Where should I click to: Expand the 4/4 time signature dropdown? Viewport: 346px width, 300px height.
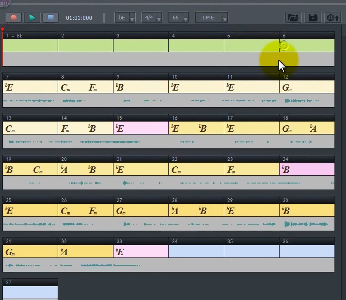click(152, 18)
